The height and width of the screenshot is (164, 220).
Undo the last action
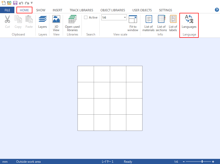point(21,3)
